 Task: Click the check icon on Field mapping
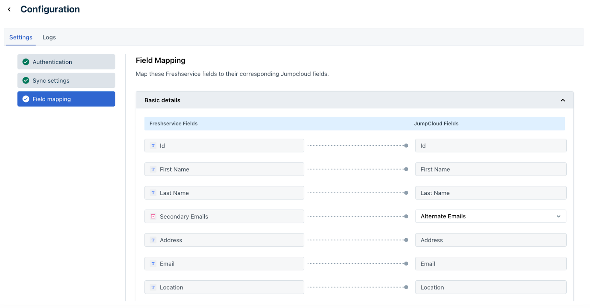[26, 99]
